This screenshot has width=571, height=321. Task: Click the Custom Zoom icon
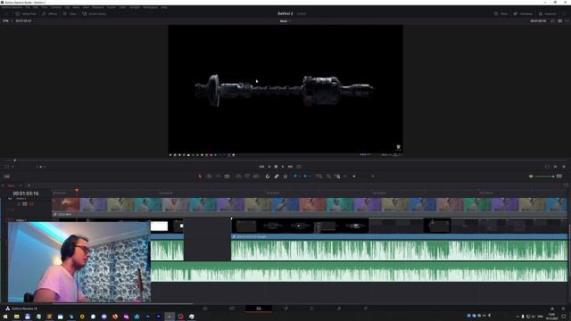(337, 177)
